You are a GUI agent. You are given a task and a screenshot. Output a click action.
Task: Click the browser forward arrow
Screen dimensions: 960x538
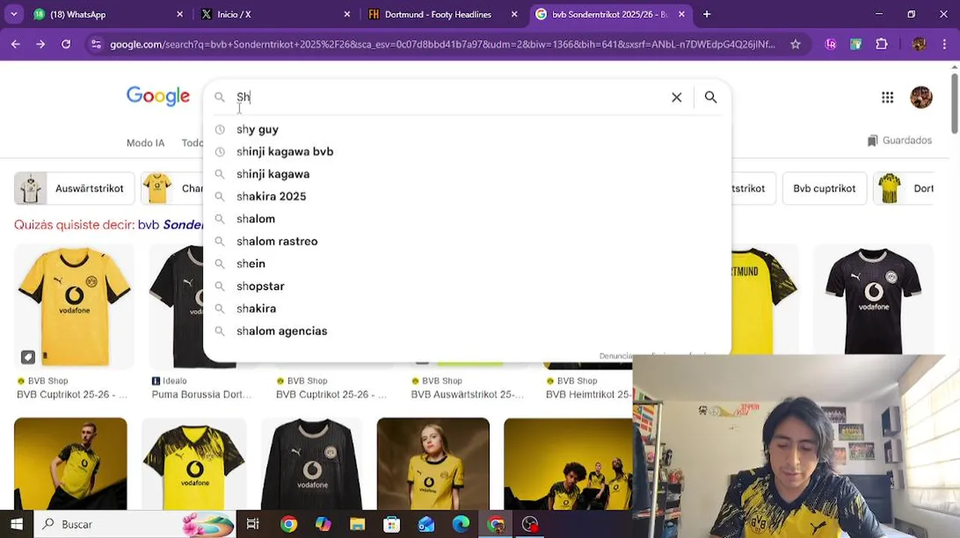pos(40,44)
